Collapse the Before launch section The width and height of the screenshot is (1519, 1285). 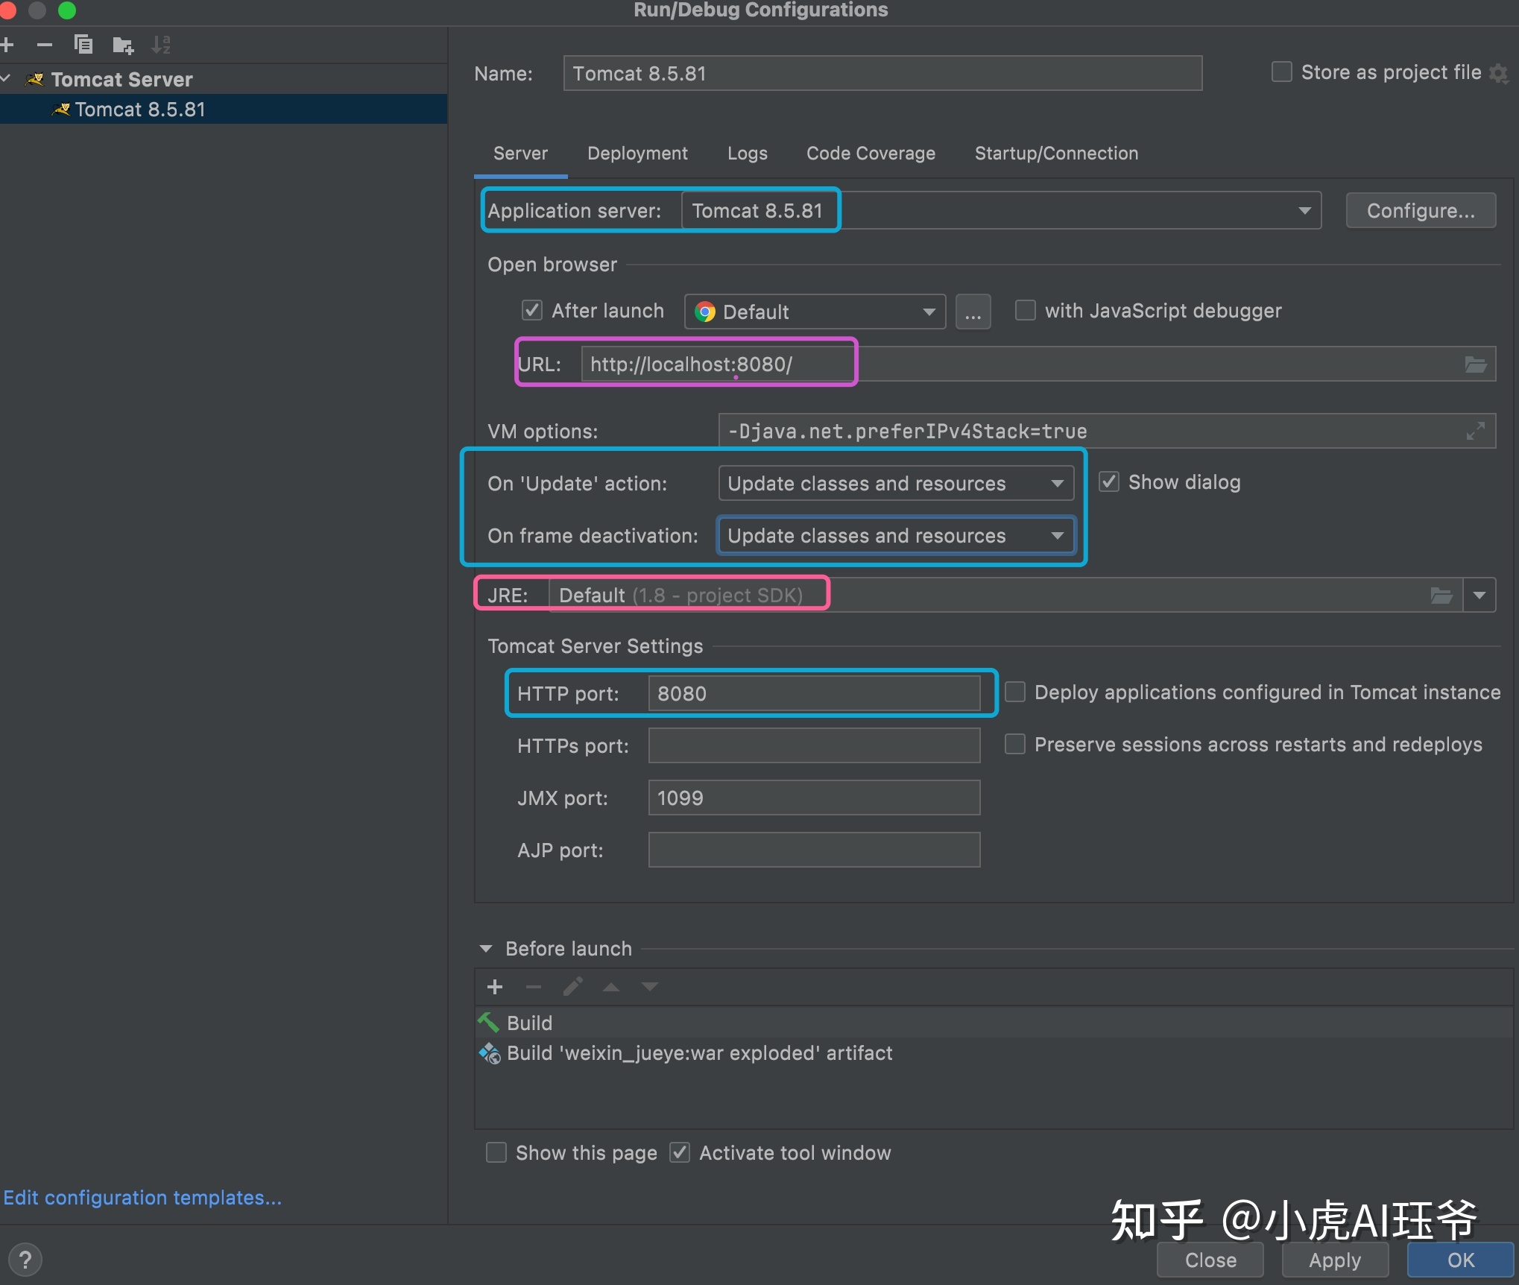[486, 949]
